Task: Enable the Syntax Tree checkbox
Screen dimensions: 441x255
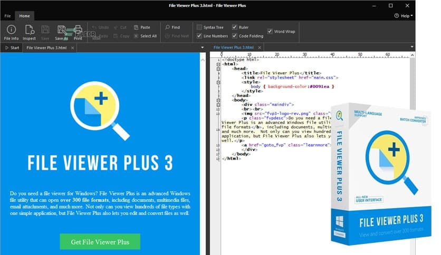Action: 199,27
